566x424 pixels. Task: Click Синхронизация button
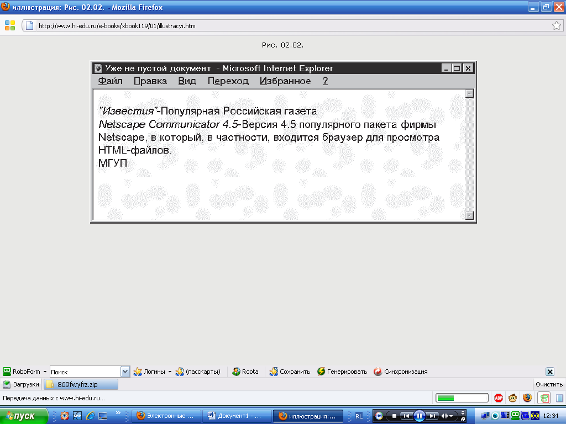(x=401, y=372)
